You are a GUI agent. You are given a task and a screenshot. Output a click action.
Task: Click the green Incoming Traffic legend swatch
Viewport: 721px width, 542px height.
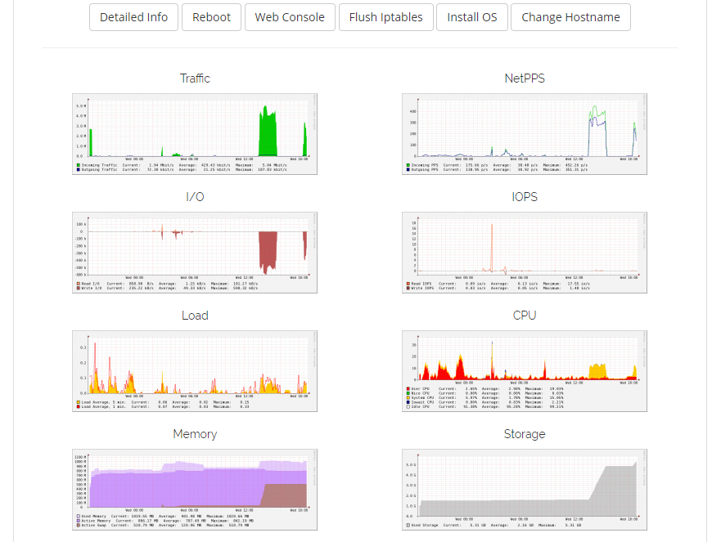click(x=78, y=165)
